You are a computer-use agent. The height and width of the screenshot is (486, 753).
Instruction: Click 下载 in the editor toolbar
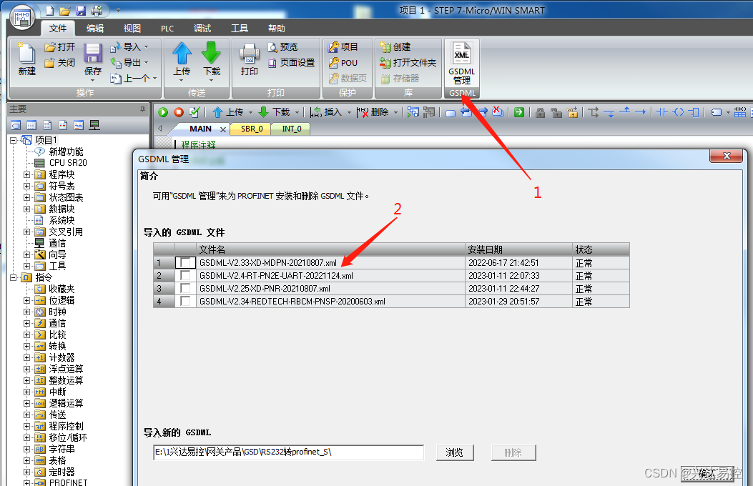pos(275,112)
